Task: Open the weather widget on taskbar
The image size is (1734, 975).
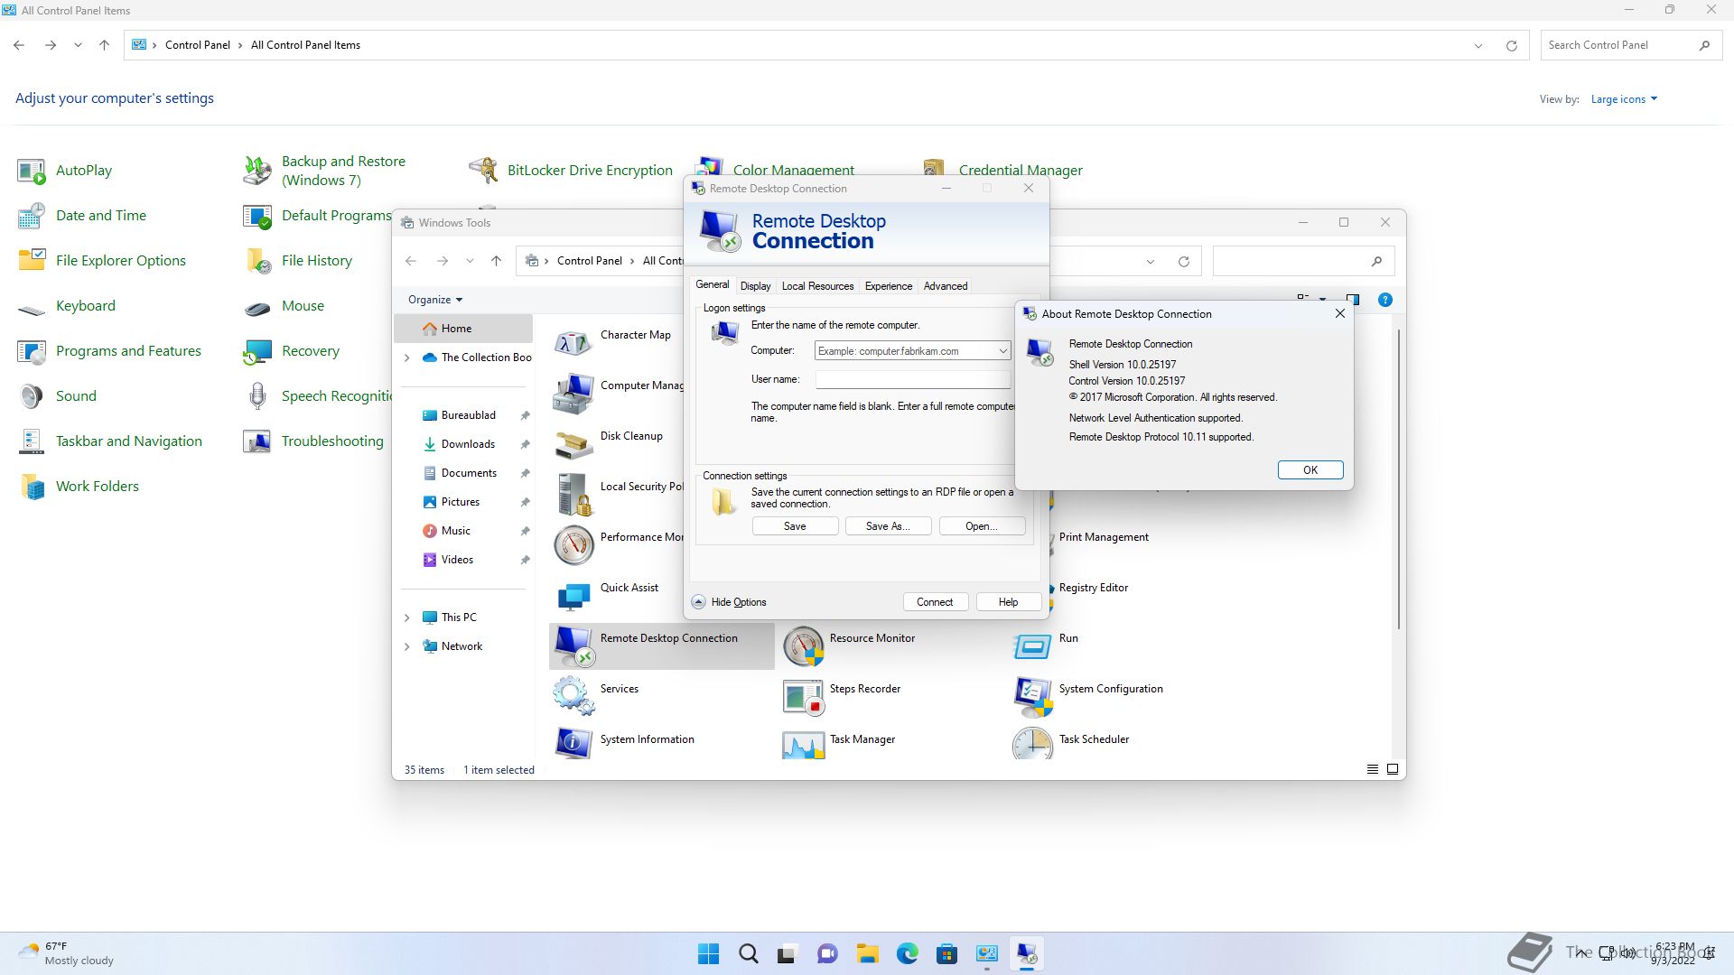Action: coord(67,954)
